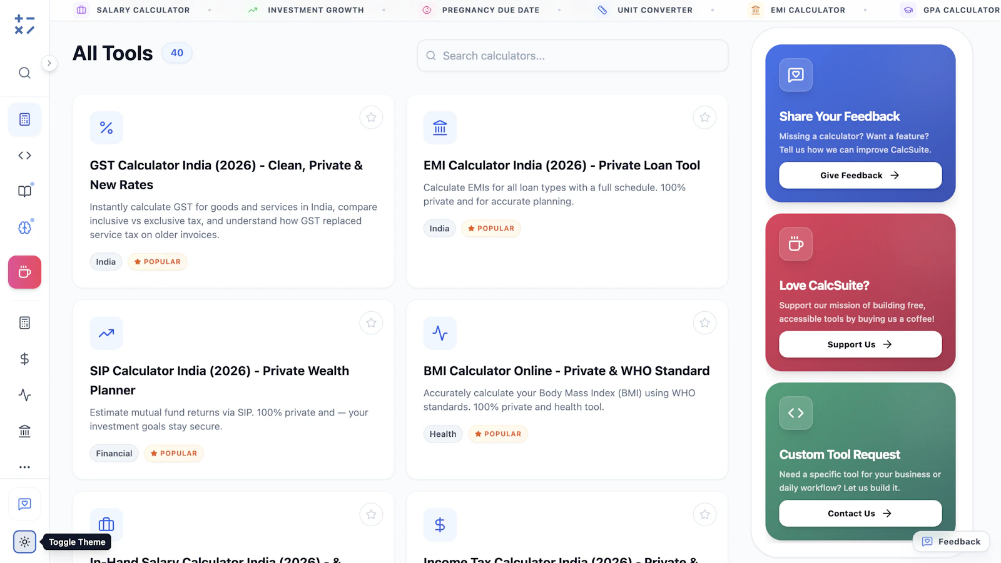The image size is (1001, 563).
Task: Open the search panel in the sidebar
Action: pos(24,73)
